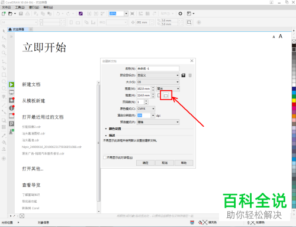Select the P product icon in welcome sidebar
Viewport: 296px width, 227px height.
11,124
